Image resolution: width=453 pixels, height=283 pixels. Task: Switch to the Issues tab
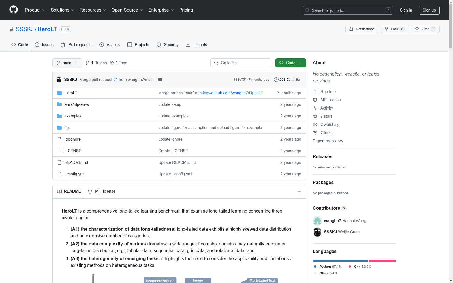[x=44, y=45]
